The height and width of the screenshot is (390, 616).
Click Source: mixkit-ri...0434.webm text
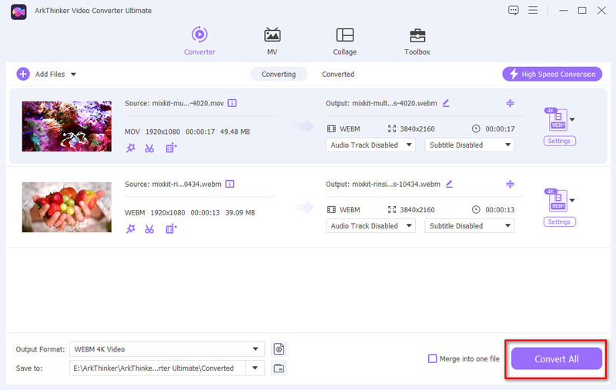[x=172, y=184]
